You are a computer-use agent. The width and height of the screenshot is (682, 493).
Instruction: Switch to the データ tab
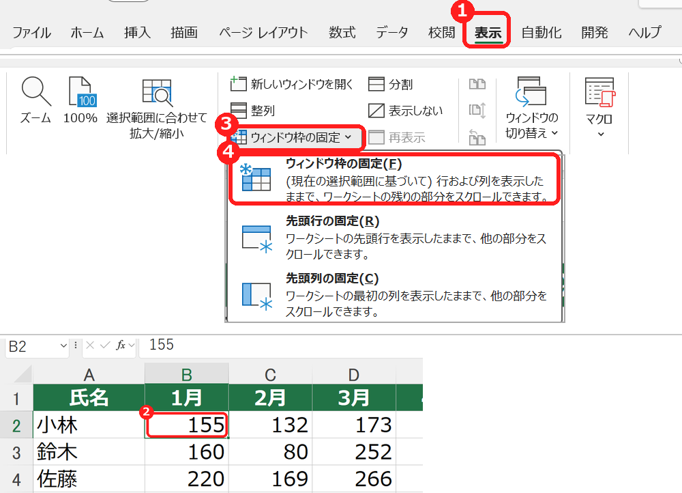(x=392, y=33)
